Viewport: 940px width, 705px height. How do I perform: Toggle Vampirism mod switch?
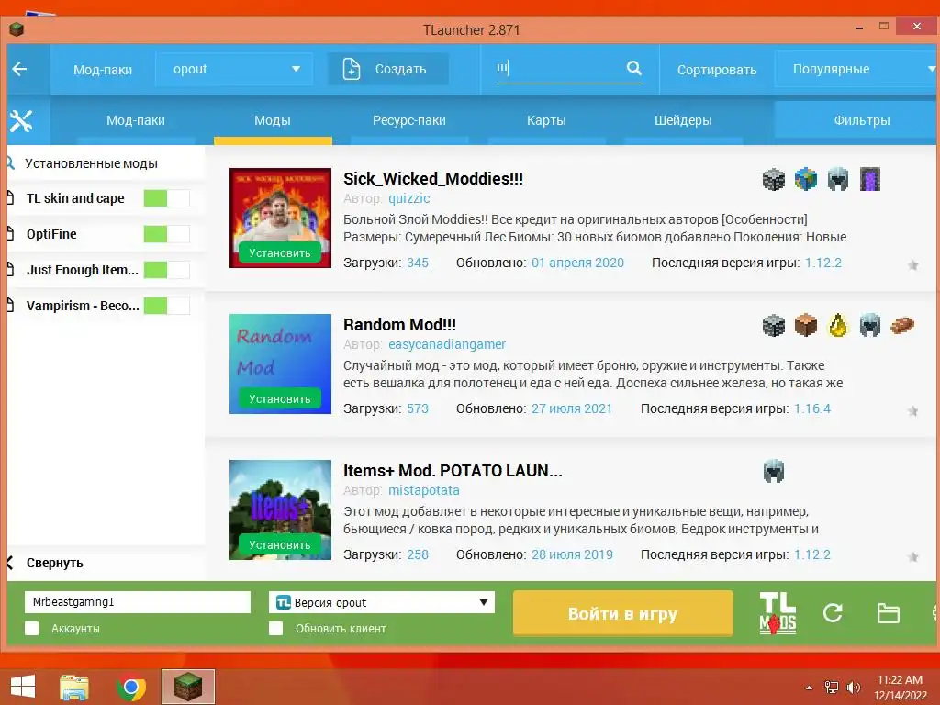[x=167, y=306]
